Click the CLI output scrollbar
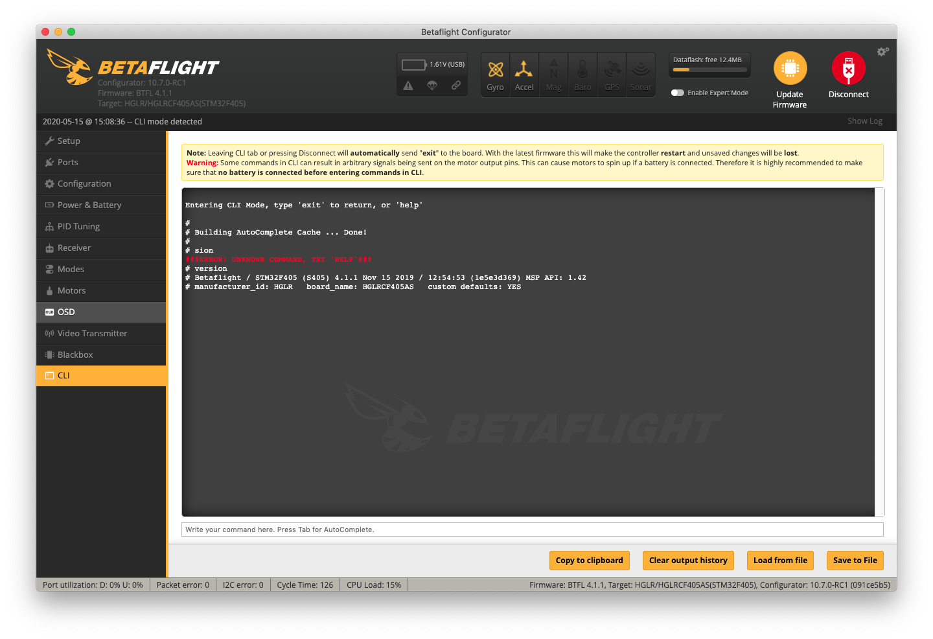The width and height of the screenshot is (933, 639). (879, 353)
